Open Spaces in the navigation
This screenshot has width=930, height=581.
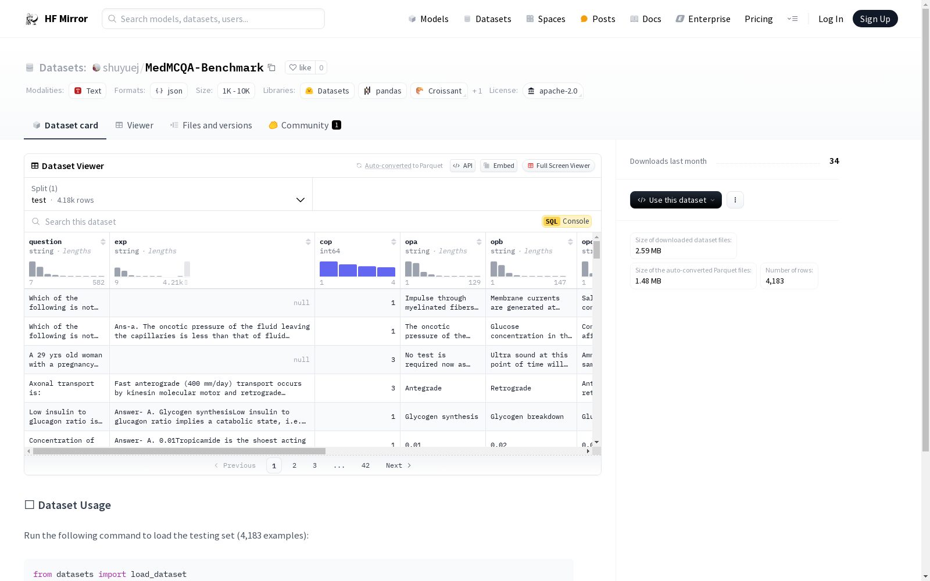(x=546, y=19)
